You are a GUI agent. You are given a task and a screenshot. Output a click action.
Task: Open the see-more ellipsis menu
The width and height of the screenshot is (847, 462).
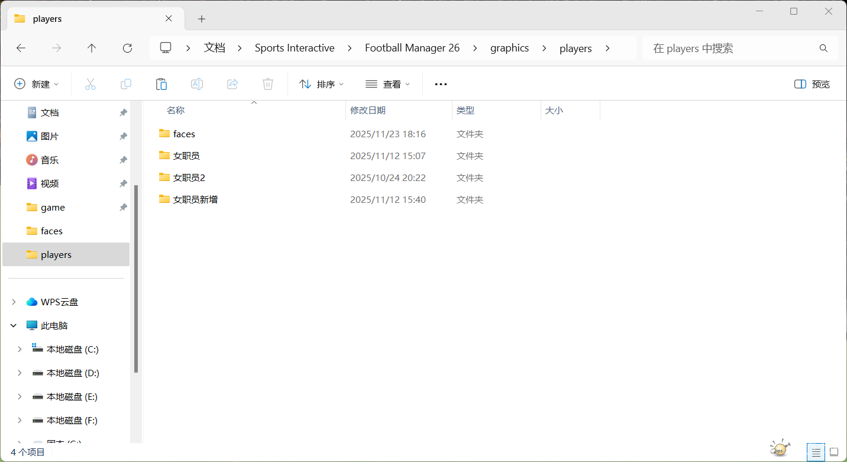coord(440,83)
